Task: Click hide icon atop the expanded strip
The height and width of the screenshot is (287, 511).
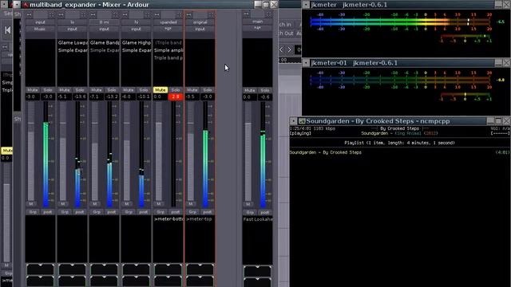Action: (x=179, y=14)
